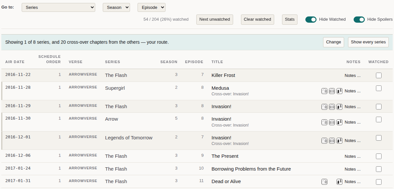Open Notes for Borrowing Problems from the Future
The image size is (394, 189).
(x=353, y=169)
